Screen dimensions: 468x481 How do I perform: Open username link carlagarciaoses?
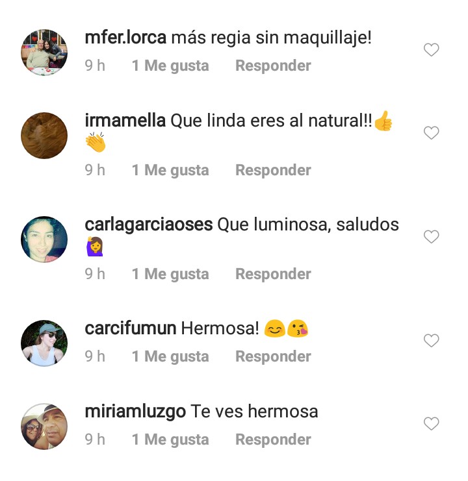click(x=149, y=225)
